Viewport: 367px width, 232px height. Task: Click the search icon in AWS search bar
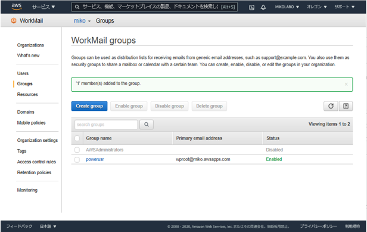click(77, 7)
